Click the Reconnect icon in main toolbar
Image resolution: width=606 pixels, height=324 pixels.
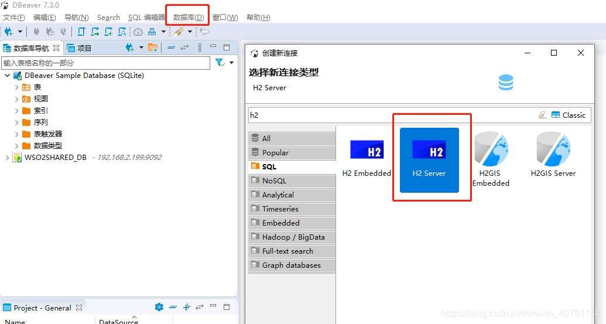[x=50, y=32]
